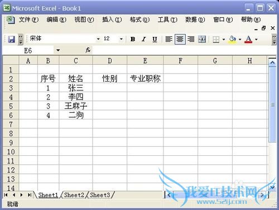Select cell containing 二狗

[x=76, y=115]
